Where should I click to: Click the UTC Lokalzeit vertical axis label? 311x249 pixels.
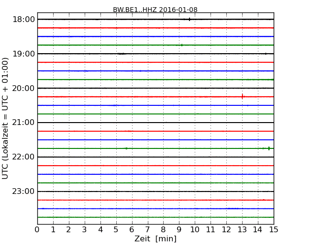tap(5, 118)
